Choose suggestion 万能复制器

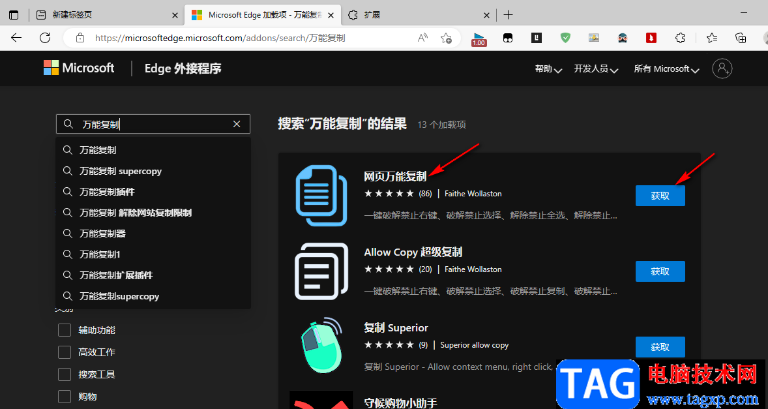[153, 234]
